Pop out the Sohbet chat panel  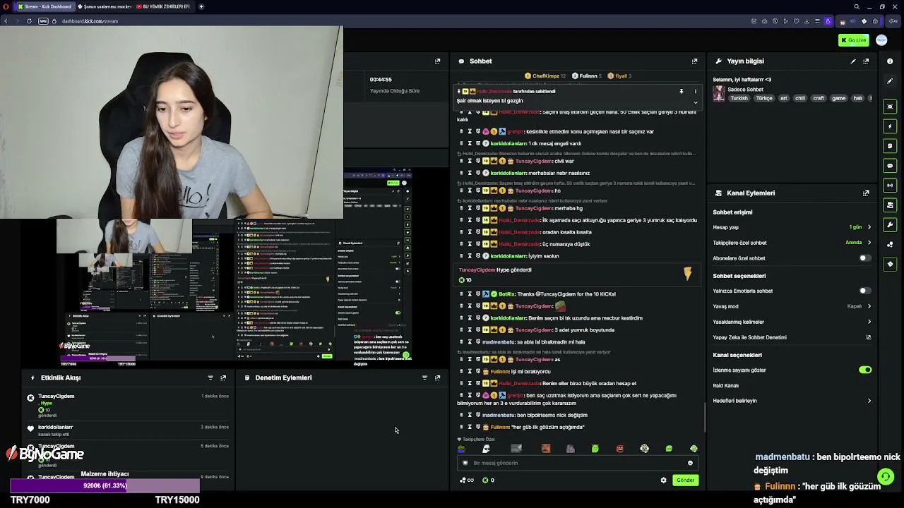click(695, 61)
